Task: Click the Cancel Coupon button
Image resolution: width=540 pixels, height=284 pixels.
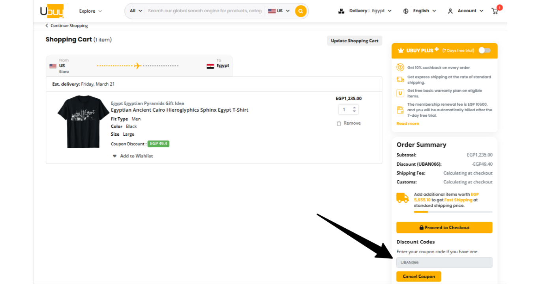Action: click(419, 277)
